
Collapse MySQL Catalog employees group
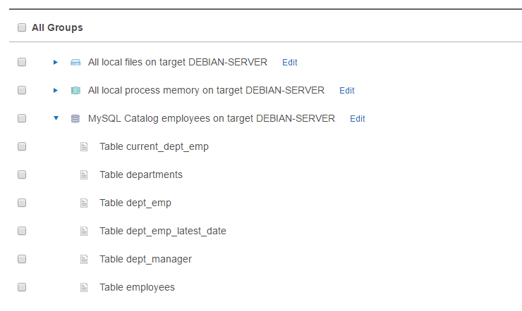click(56, 119)
